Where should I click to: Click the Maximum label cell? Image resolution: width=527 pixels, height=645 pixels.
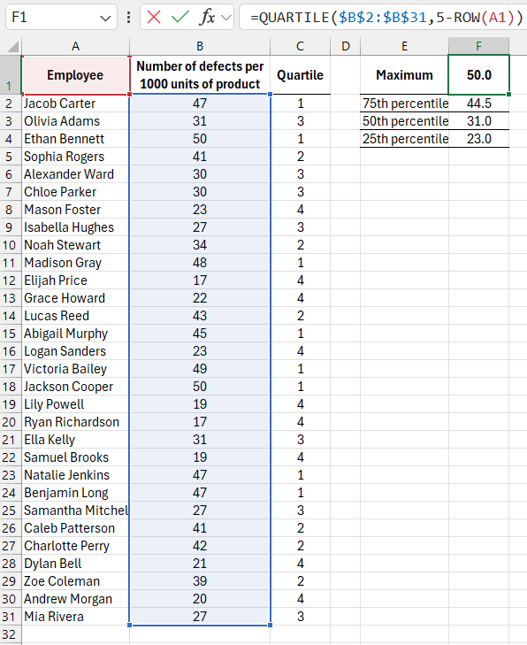(x=404, y=75)
